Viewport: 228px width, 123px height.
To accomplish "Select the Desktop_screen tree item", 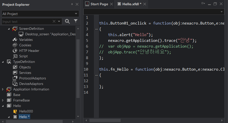I will tap(50, 34).
